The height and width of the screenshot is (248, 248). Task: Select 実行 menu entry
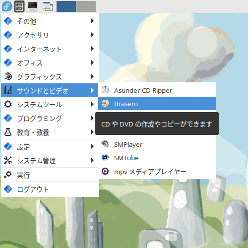(x=50, y=175)
